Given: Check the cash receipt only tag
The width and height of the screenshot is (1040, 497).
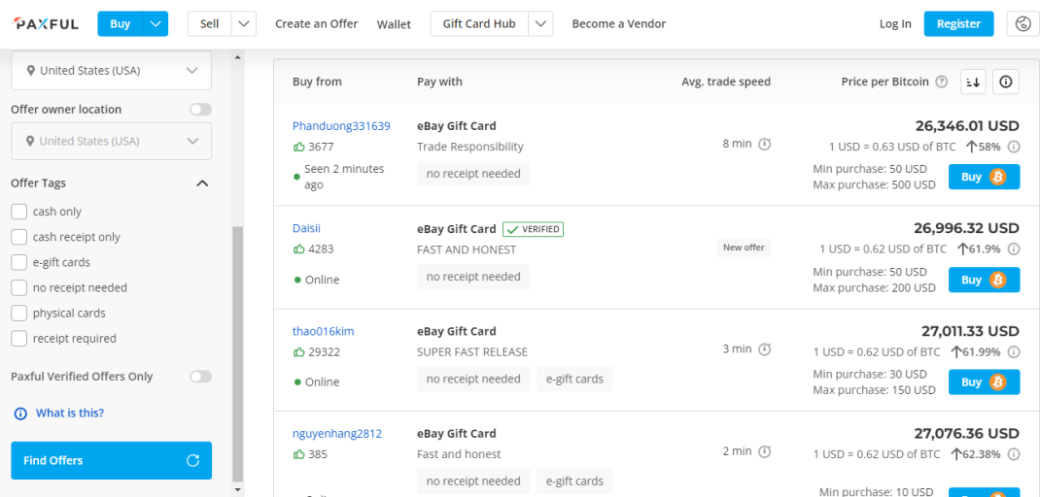Looking at the screenshot, I should pyautogui.click(x=19, y=237).
